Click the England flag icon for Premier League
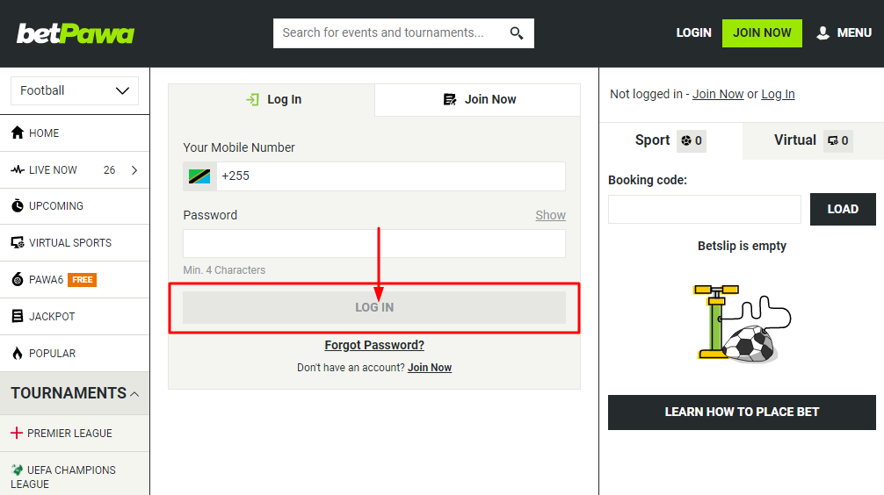Screen dimensions: 884x495 click(17, 433)
